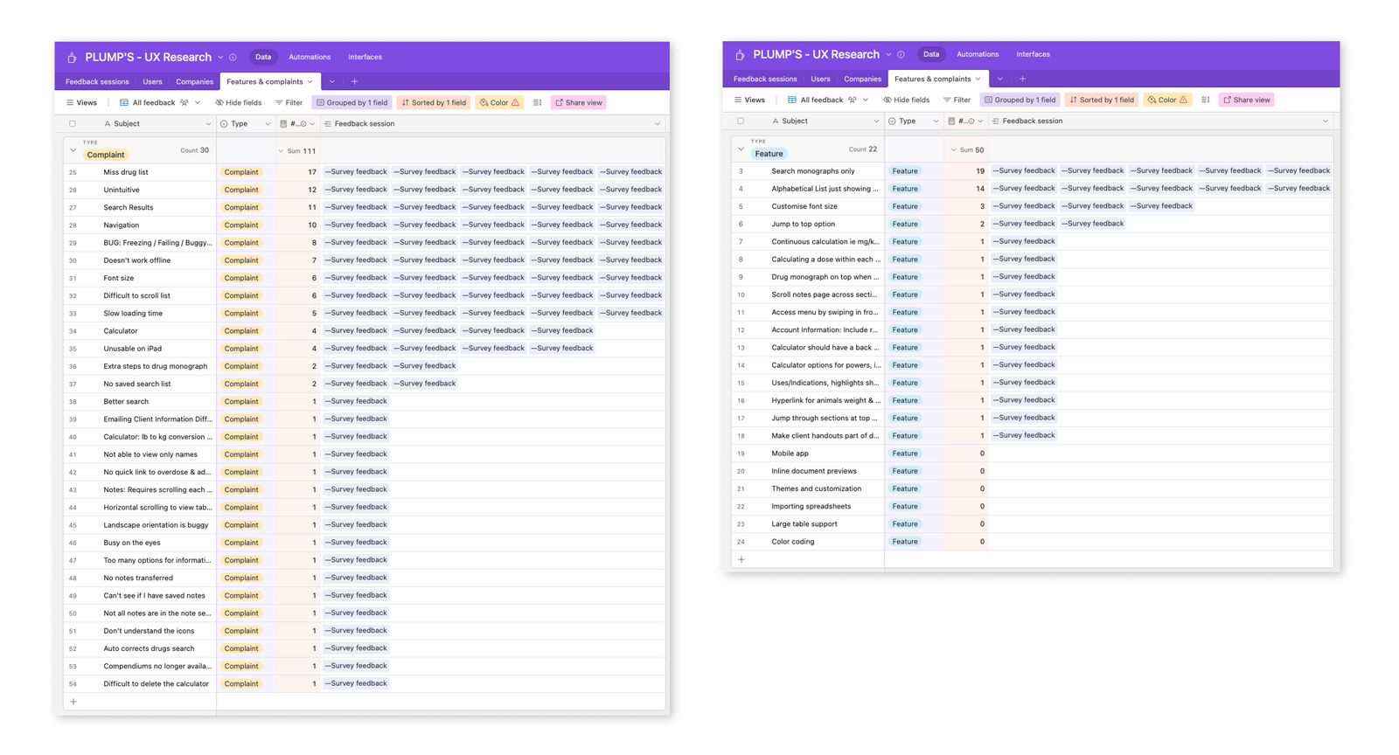Click Feature tag in Color coding row
This screenshot has width=1399, height=755.
(x=905, y=542)
